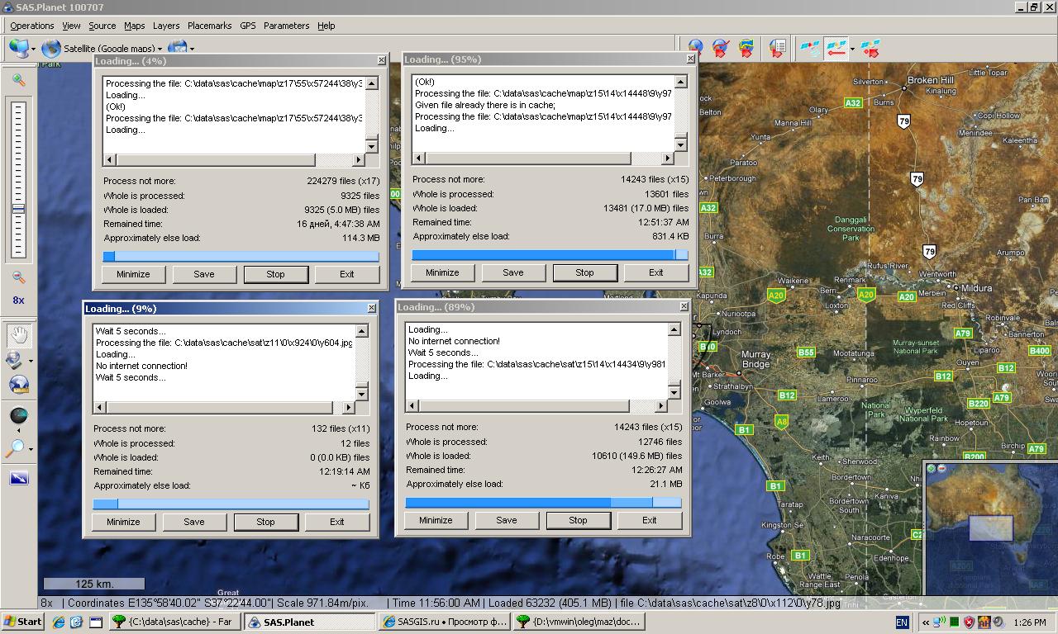Click the GPS satellite connect icon

click(x=812, y=49)
